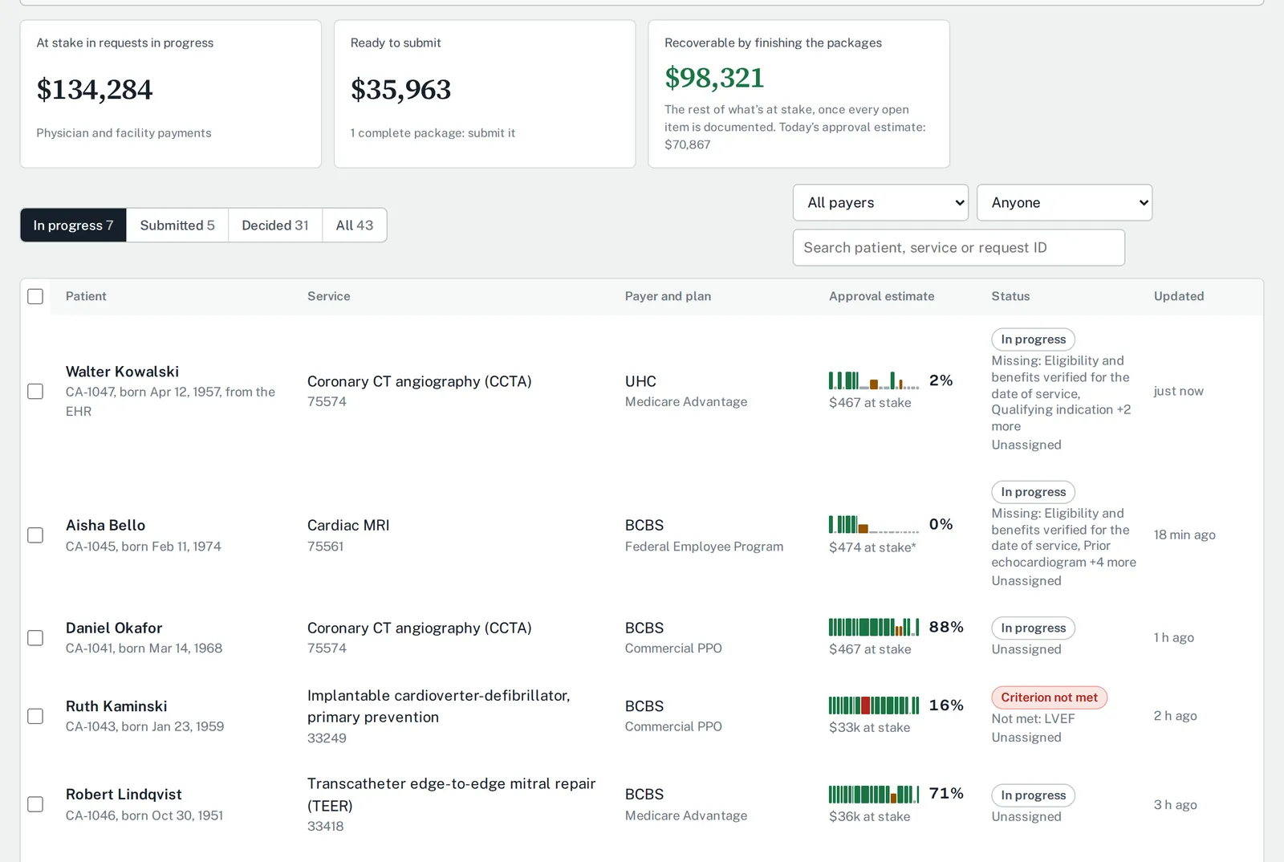Click Walter Kowalski's 2% approval estimate bar
Viewport: 1284px width, 862px height.
[874, 380]
